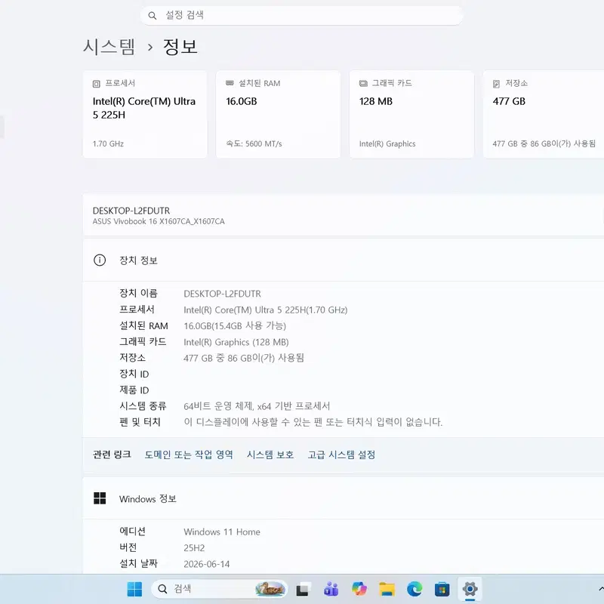The image size is (604, 604).
Task: Collapse the 장치 정보 section header
Action: [x=344, y=260]
